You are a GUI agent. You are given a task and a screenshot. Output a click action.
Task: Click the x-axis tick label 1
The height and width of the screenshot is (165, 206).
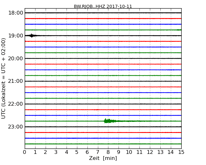pyautogui.click(x=35, y=152)
